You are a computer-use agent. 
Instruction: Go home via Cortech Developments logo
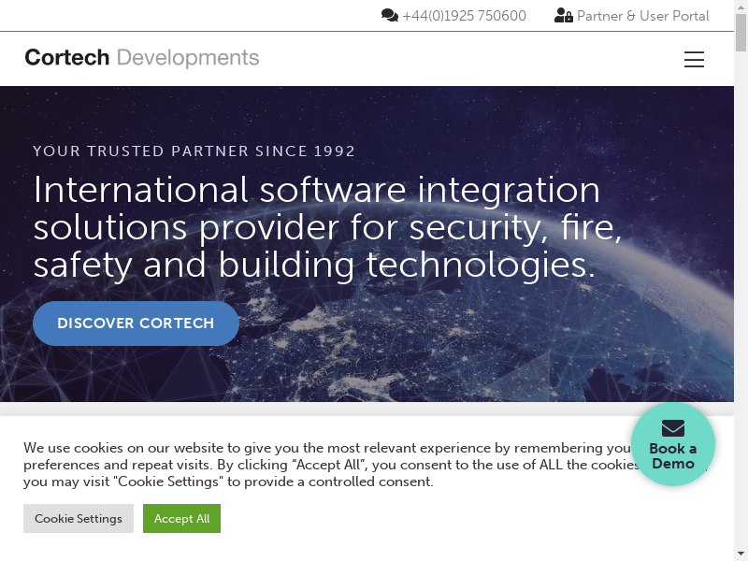point(142,58)
